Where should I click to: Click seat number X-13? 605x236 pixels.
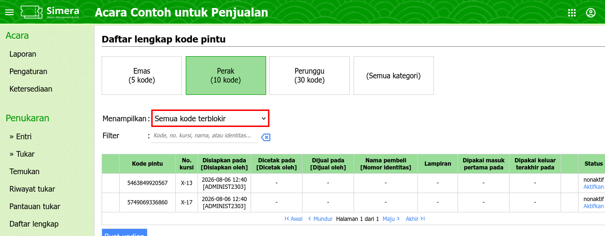187,183
